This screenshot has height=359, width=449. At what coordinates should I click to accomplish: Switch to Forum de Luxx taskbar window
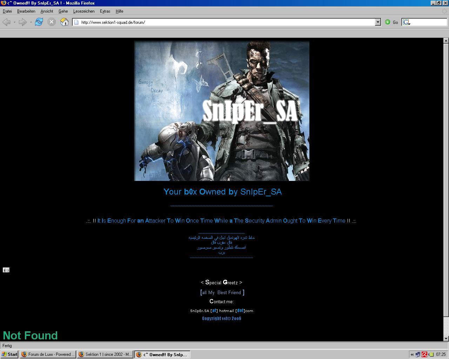tap(48, 354)
